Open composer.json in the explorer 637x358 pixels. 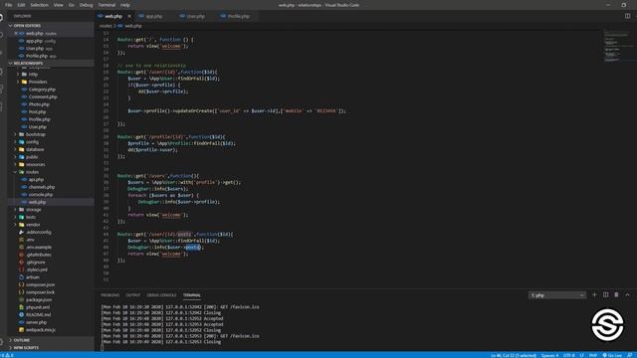pyautogui.click(x=40, y=285)
